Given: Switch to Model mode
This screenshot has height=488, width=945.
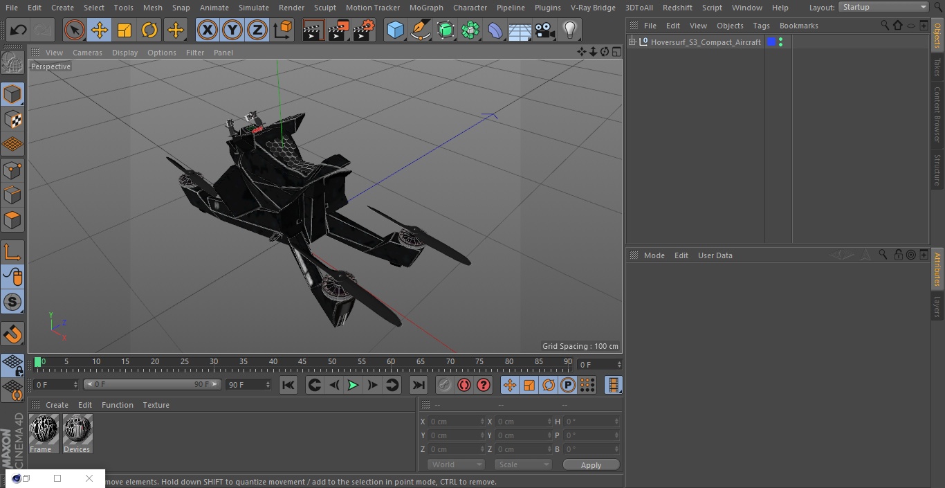Looking at the screenshot, I should point(12,94).
